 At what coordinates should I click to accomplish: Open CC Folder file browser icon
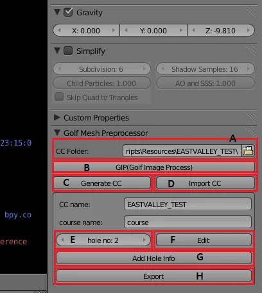point(248,151)
